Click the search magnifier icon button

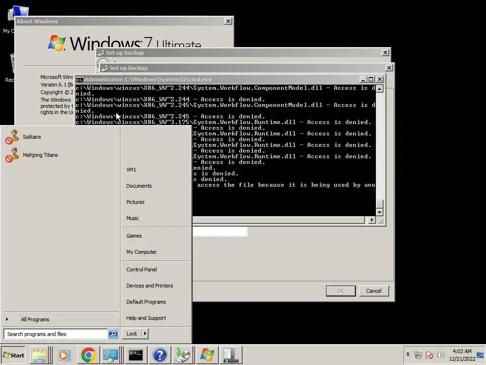point(113,334)
